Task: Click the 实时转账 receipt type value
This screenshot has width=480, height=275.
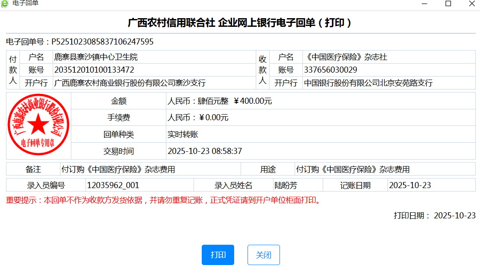Action: 183,134
